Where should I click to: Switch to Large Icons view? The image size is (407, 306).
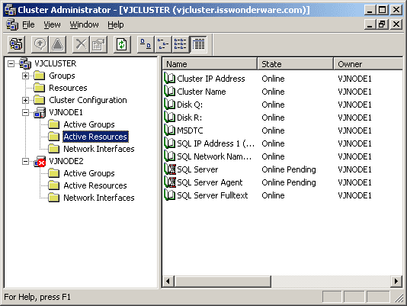pyautogui.click(x=146, y=44)
